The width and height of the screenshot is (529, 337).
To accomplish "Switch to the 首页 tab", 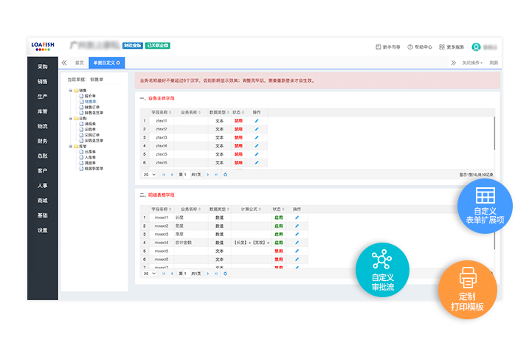I will pyautogui.click(x=79, y=63).
